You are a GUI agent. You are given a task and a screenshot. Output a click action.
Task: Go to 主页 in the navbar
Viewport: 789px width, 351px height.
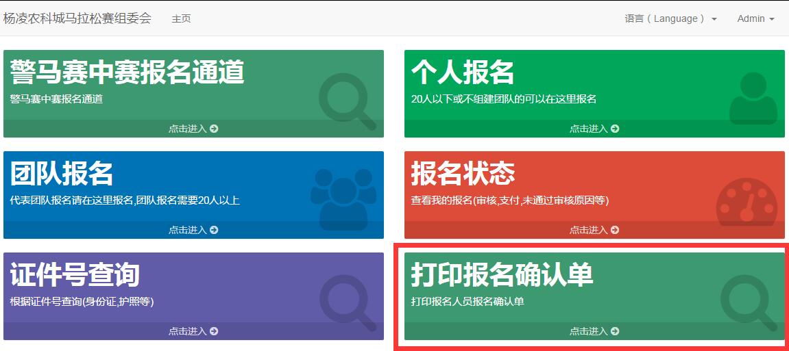[181, 19]
